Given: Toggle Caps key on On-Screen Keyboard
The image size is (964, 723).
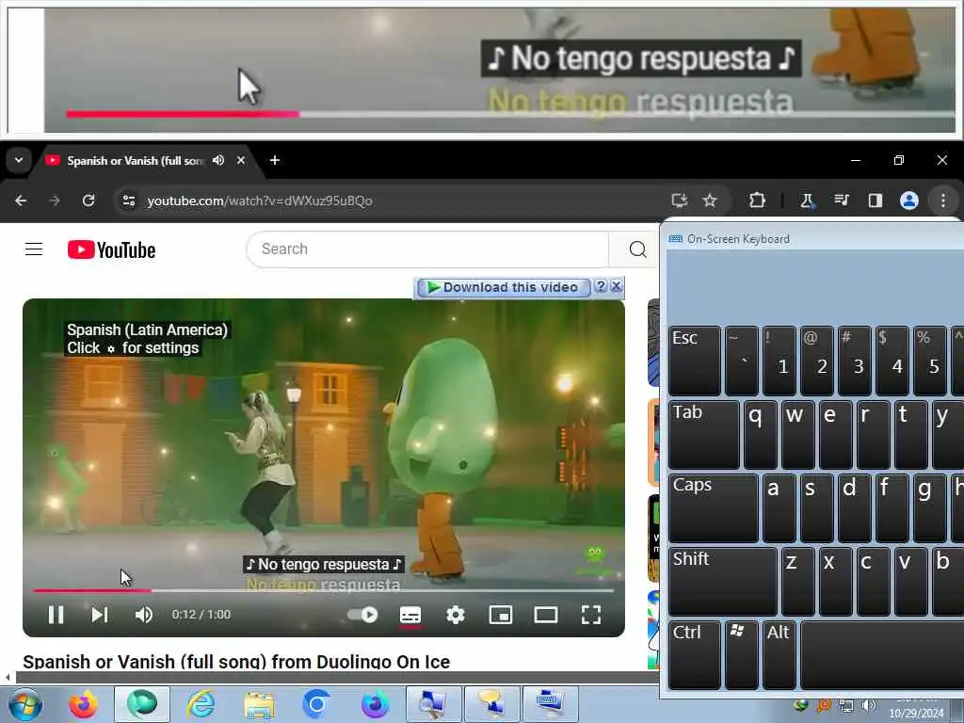Looking at the screenshot, I should pos(714,507).
